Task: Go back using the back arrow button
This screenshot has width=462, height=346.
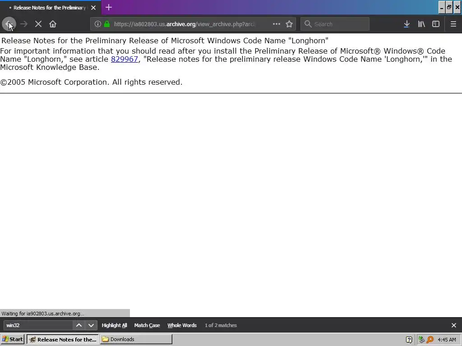Action: click(x=9, y=24)
